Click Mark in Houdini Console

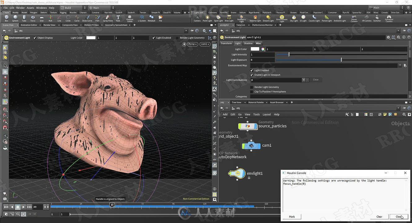tap(292, 216)
